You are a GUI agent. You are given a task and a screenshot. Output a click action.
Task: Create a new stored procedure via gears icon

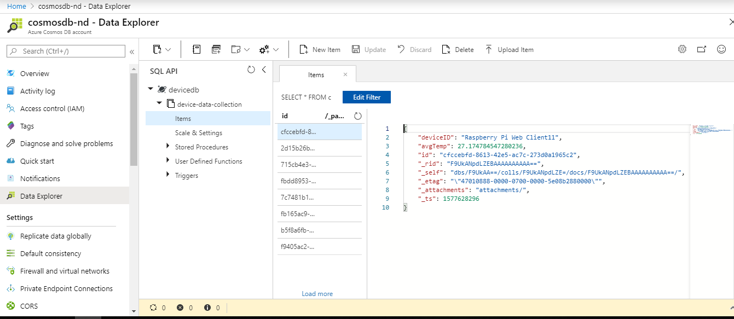tap(264, 49)
